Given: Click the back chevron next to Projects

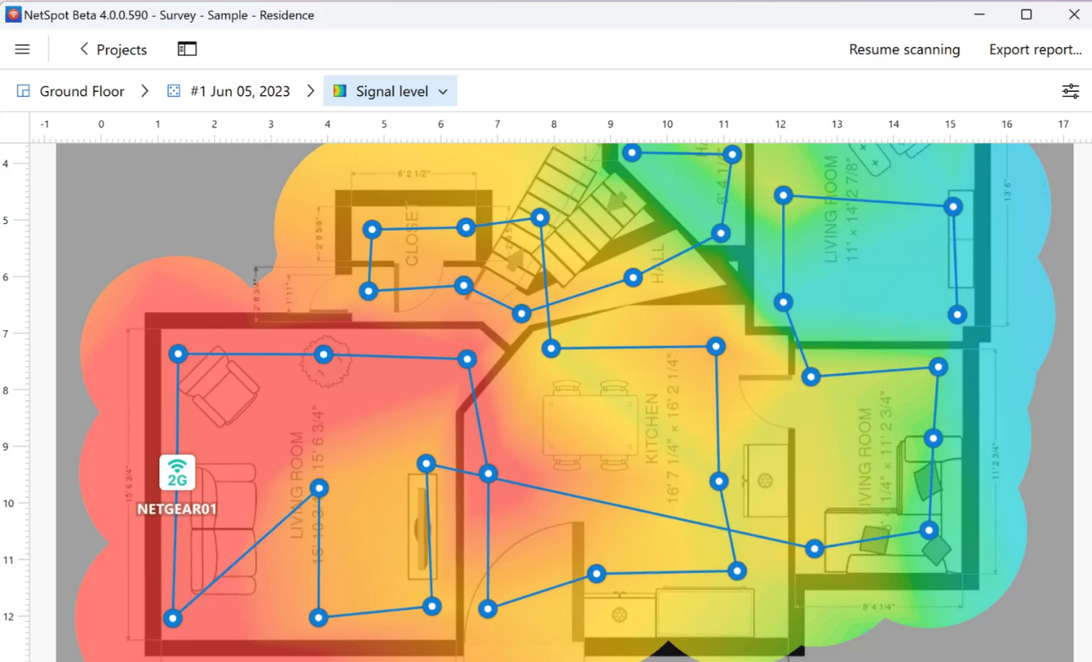Looking at the screenshot, I should click(x=83, y=49).
